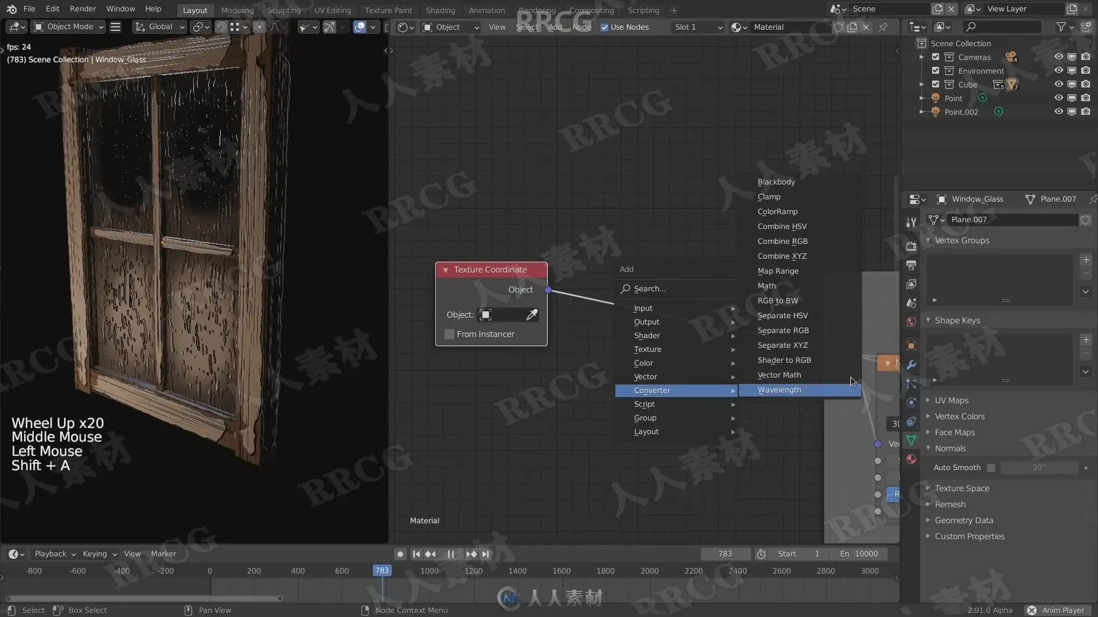The height and width of the screenshot is (617, 1098).
Task: Click the eyedropper icon in Texture Coordinate node
Action: coord(531,315)
